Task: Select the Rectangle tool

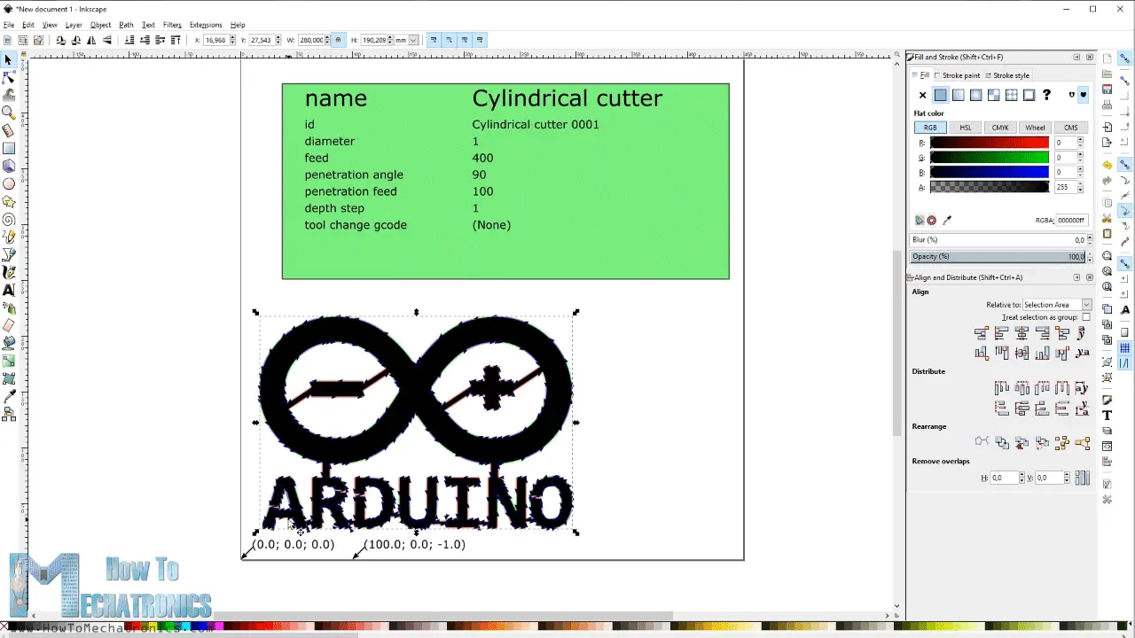Action: point(10,148)
